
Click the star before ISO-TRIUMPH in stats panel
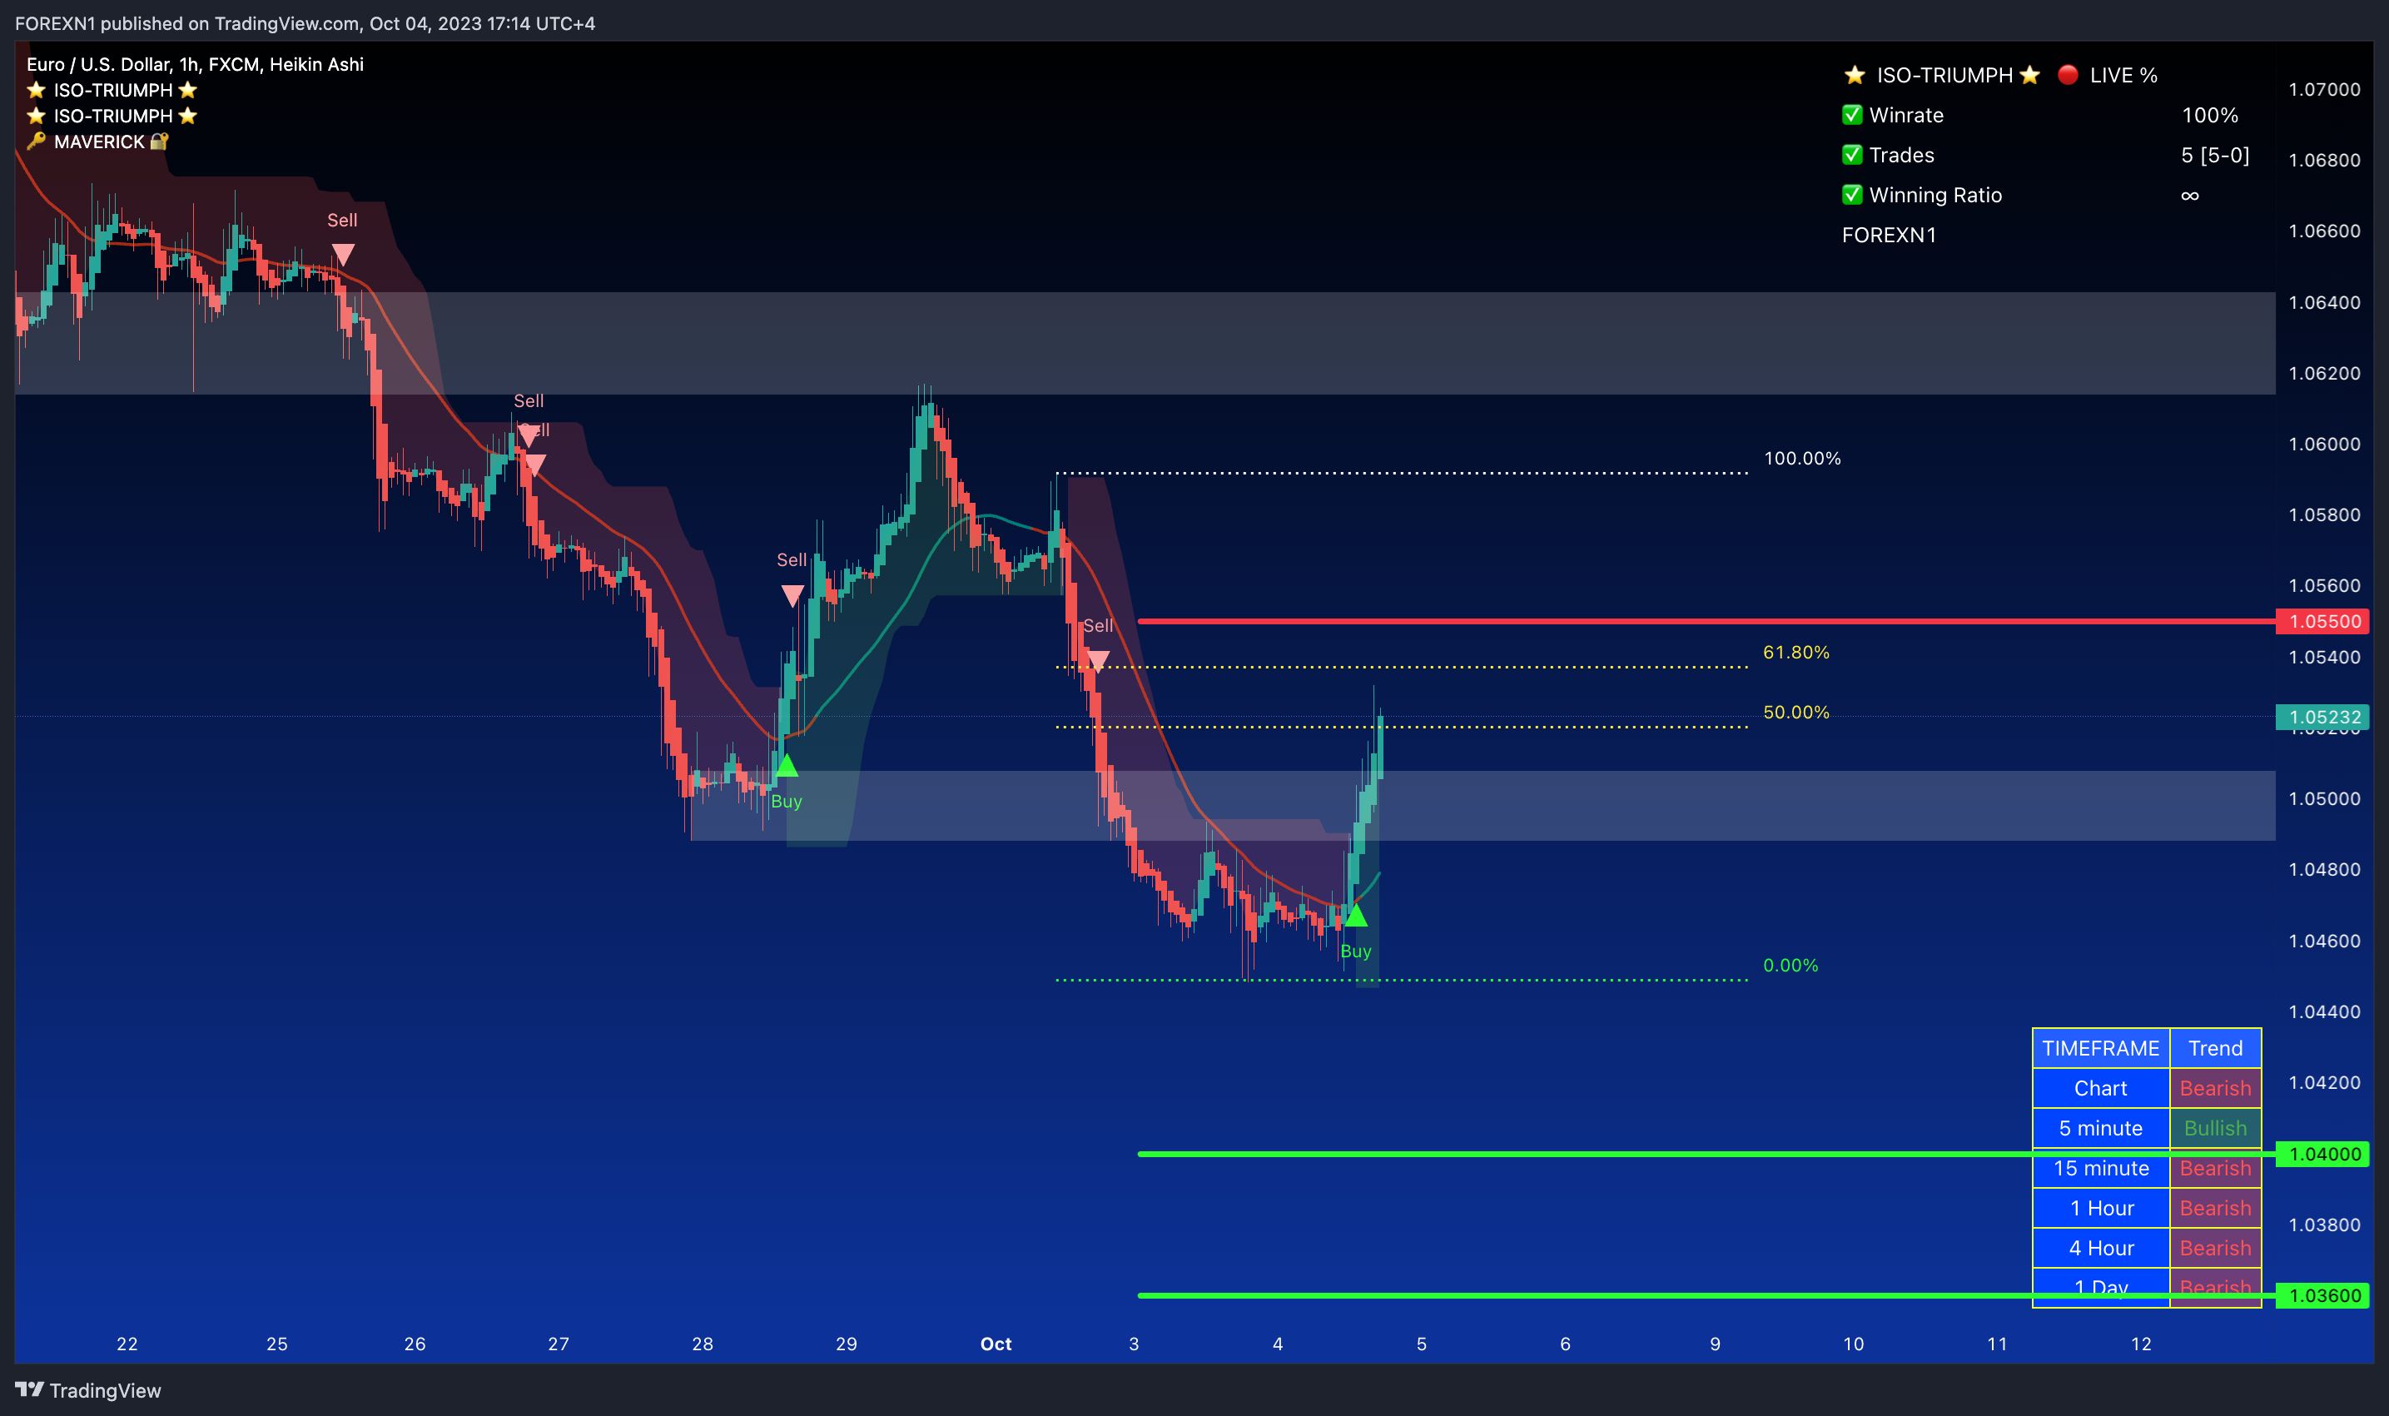(1854, 74)
